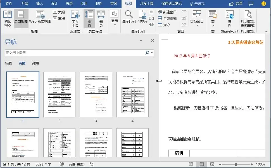Select page 3 thumbnail
The image size is (271, 168).
[x=96, y=95]
